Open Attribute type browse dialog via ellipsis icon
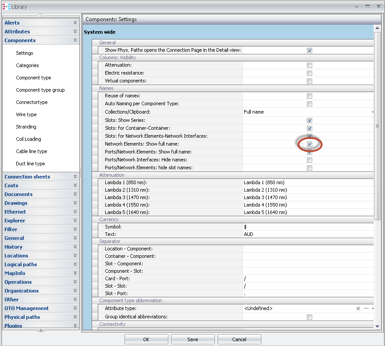385x346 pixels. [366, 308]
